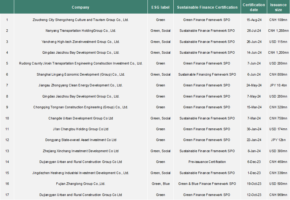Click the 1-Dec-23 certification date
The height and width of the screenshot is (200, 290).
(254, 173)
